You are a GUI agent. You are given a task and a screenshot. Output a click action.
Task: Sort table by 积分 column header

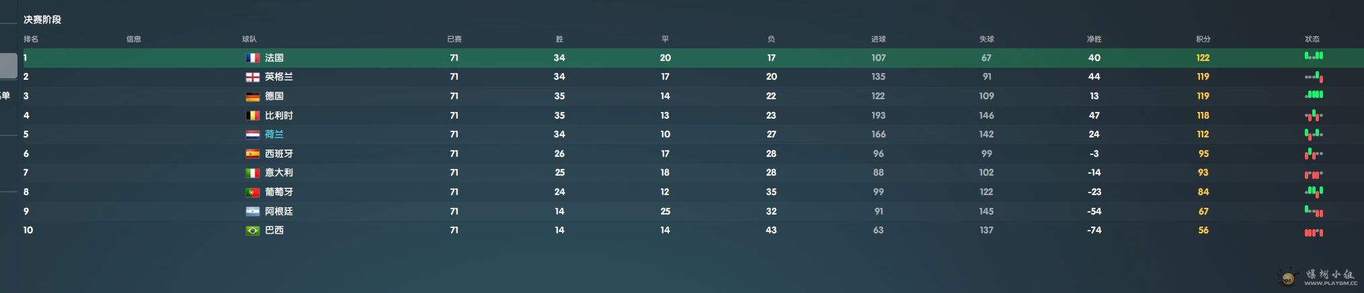point(1203,39)
